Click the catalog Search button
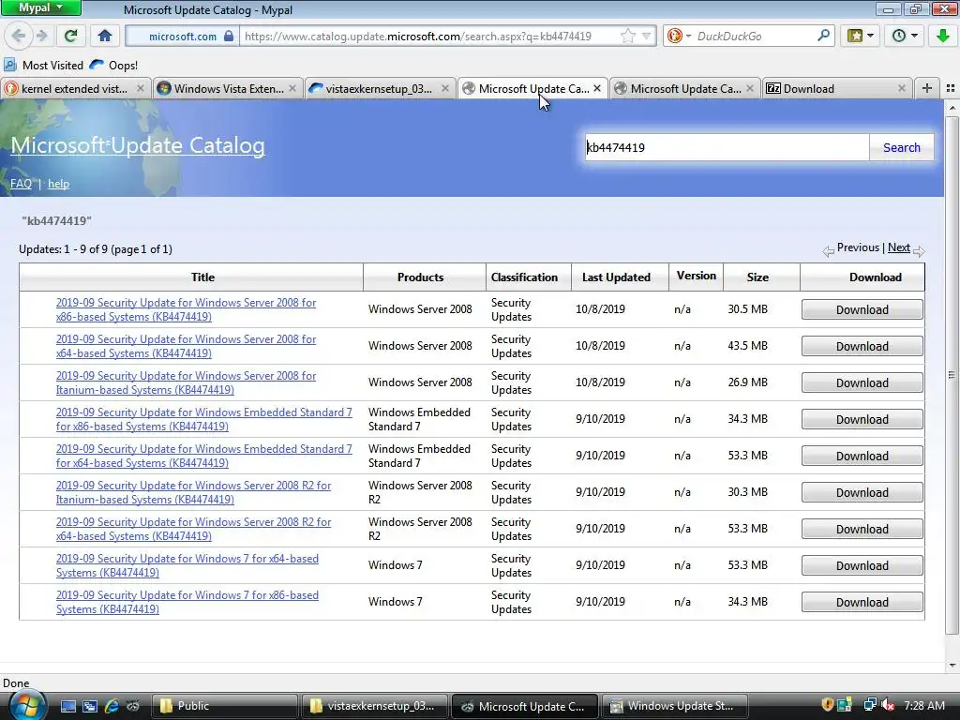 pyautogui.click(x=901, y=147)
